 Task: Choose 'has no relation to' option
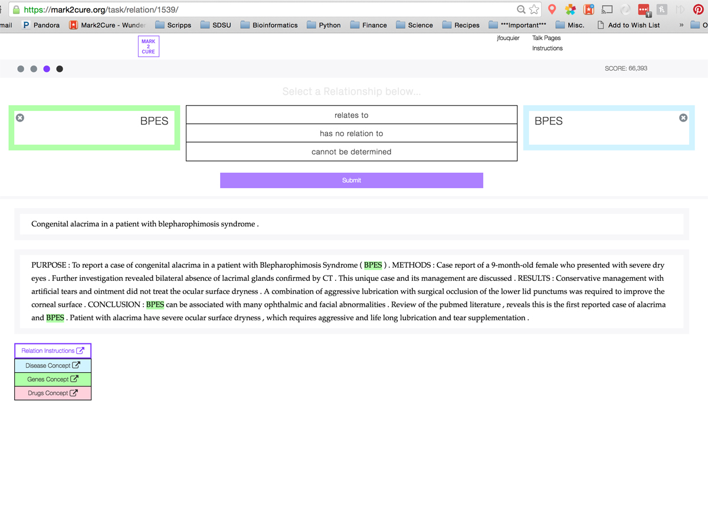(x=351, y=133)
